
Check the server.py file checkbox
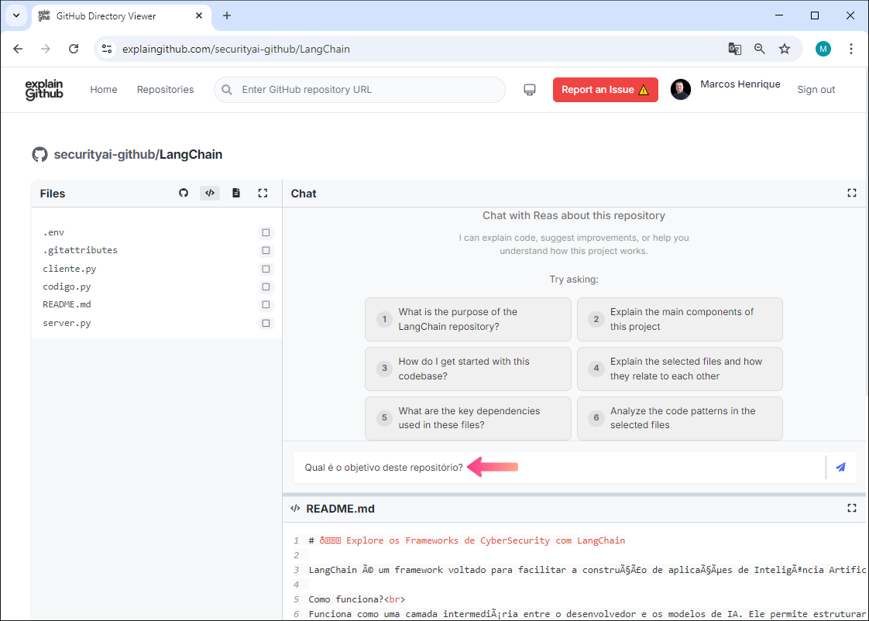tap(266, 323)
